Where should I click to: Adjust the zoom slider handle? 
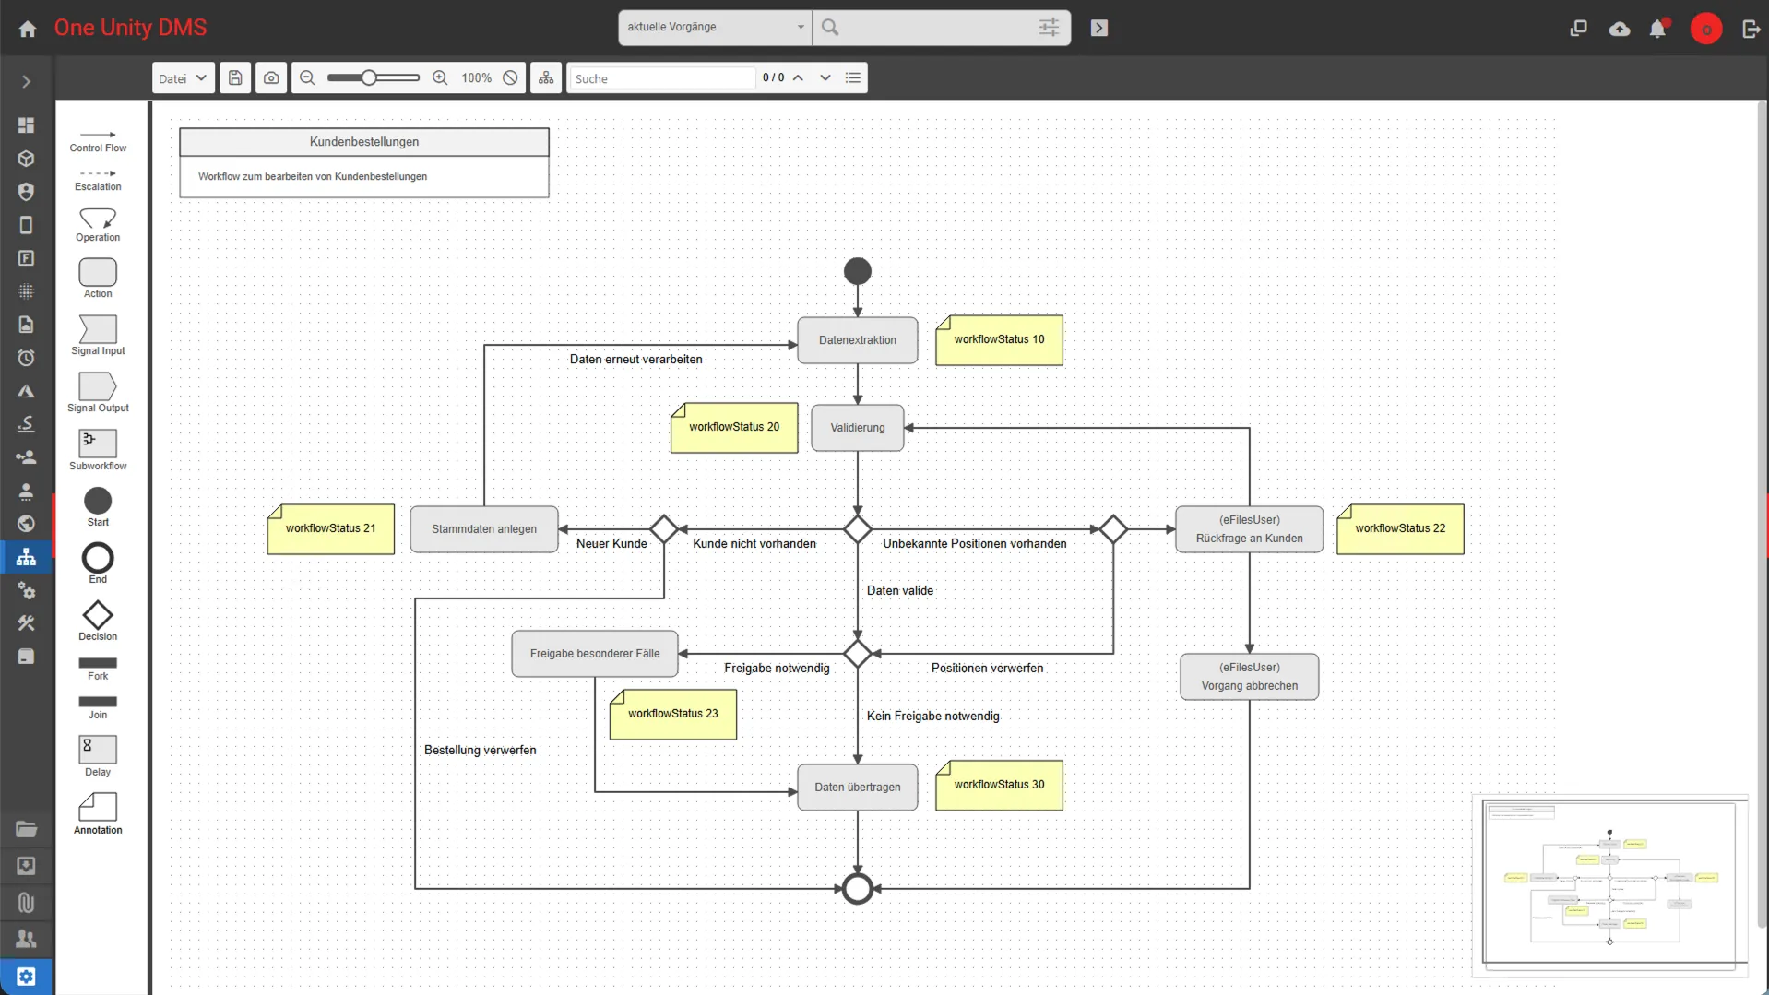369,78
